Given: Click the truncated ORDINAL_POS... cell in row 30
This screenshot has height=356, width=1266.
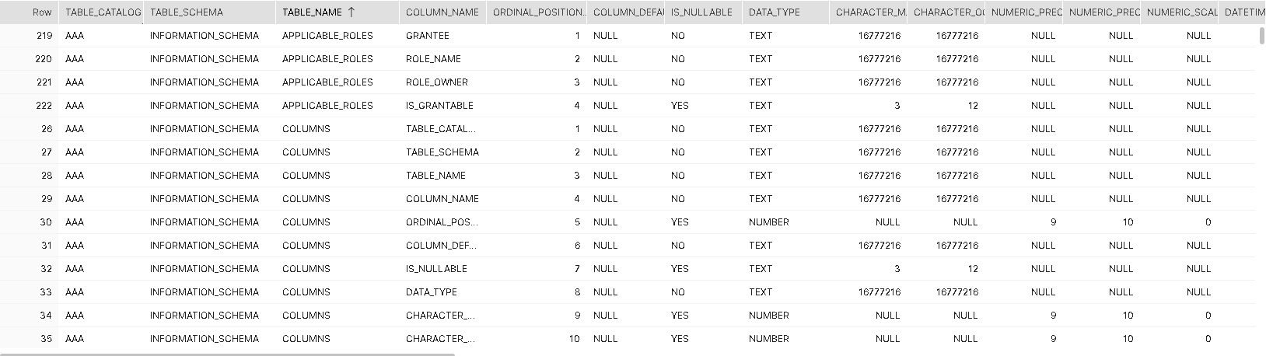Looking at the screenshot, I should pyautogui.click(x=442, y=222).
